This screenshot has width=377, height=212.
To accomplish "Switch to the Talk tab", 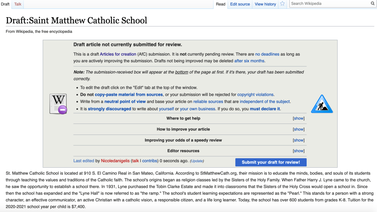I will (x=18, y=4).
